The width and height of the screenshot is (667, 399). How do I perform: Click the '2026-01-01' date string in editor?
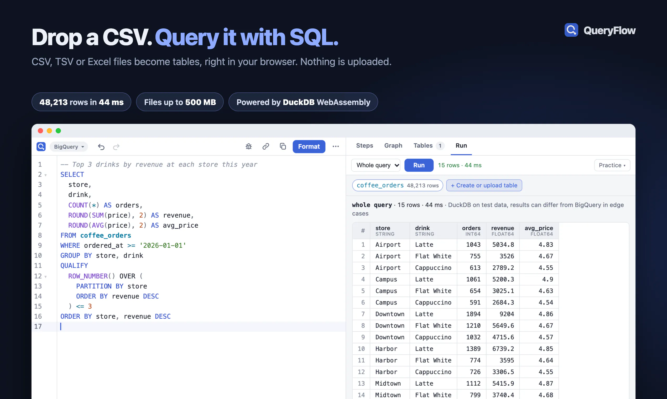163,245
